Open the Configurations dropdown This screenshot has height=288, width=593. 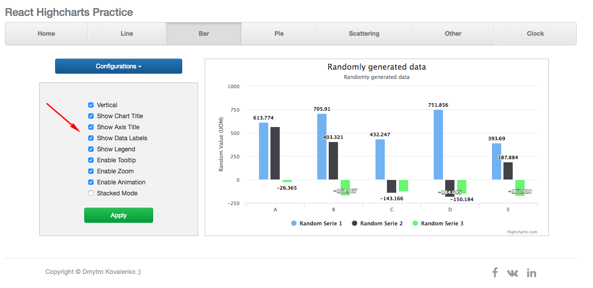118,66
